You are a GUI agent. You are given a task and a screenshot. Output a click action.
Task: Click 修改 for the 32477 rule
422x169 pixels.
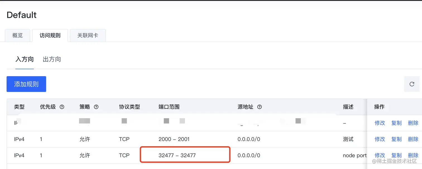pos(380,155)
